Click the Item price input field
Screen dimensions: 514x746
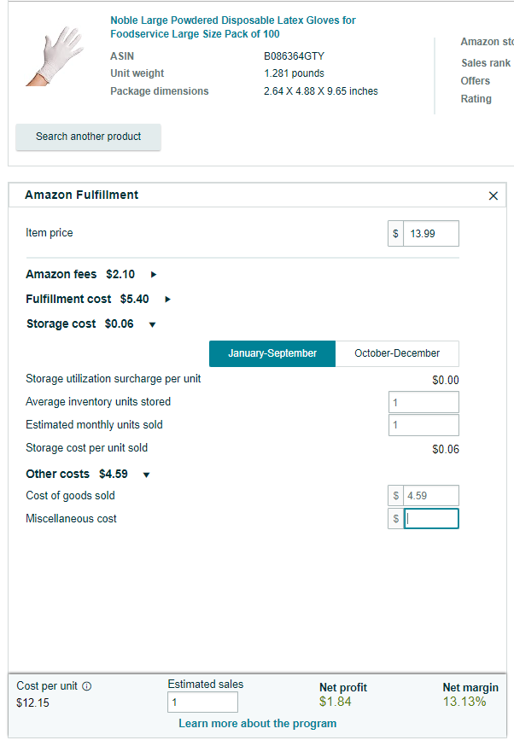(430, 234)
